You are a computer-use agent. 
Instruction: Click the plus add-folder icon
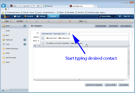pyautogui.click(x=3, y=90)
